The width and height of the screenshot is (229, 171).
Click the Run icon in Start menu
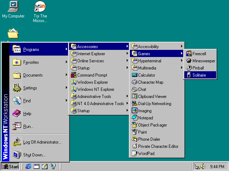click(17, 126)
